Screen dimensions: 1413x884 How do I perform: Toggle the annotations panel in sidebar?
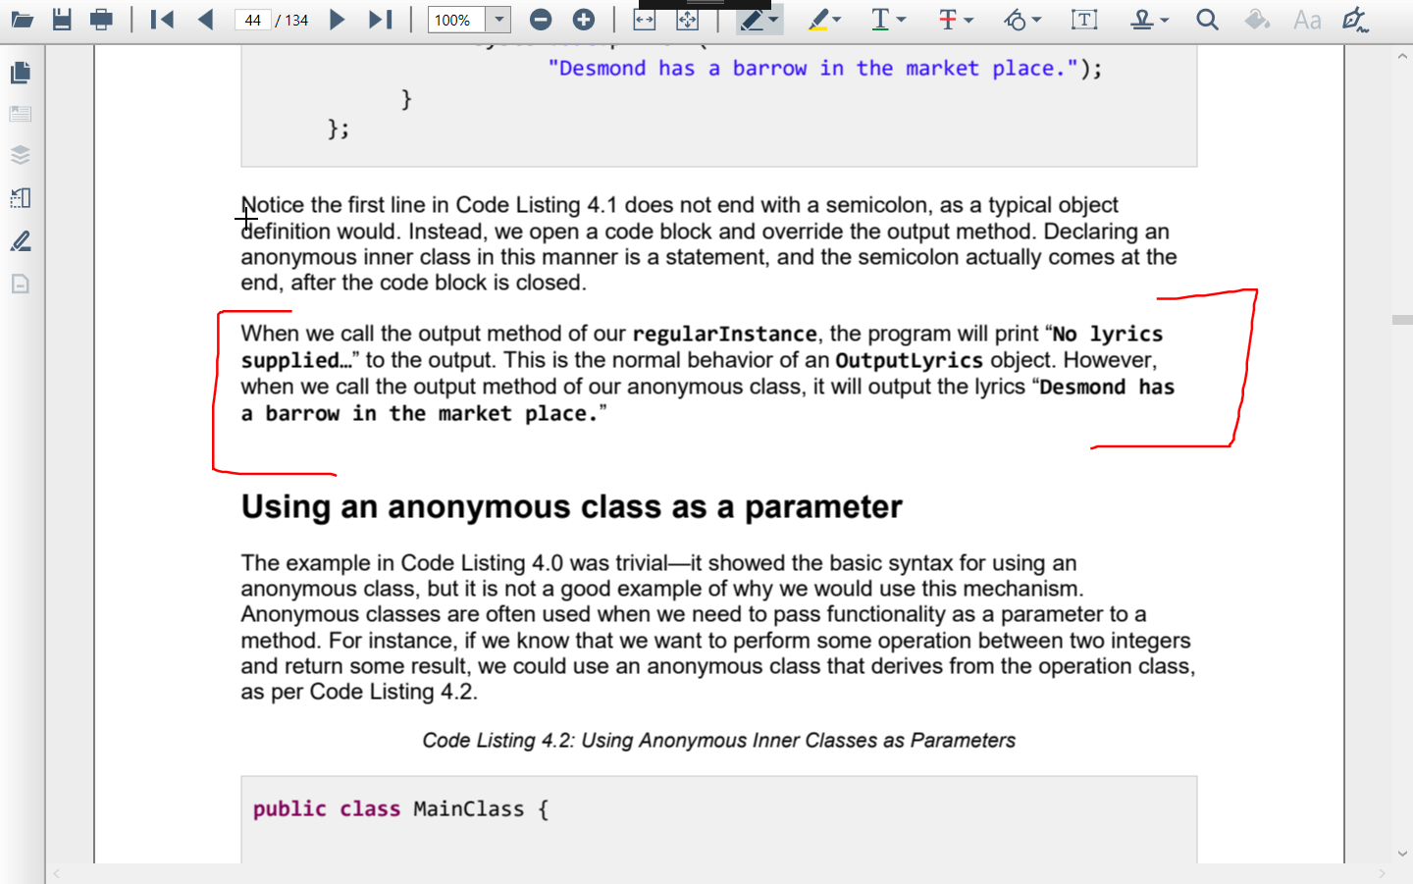coord(21,241)
